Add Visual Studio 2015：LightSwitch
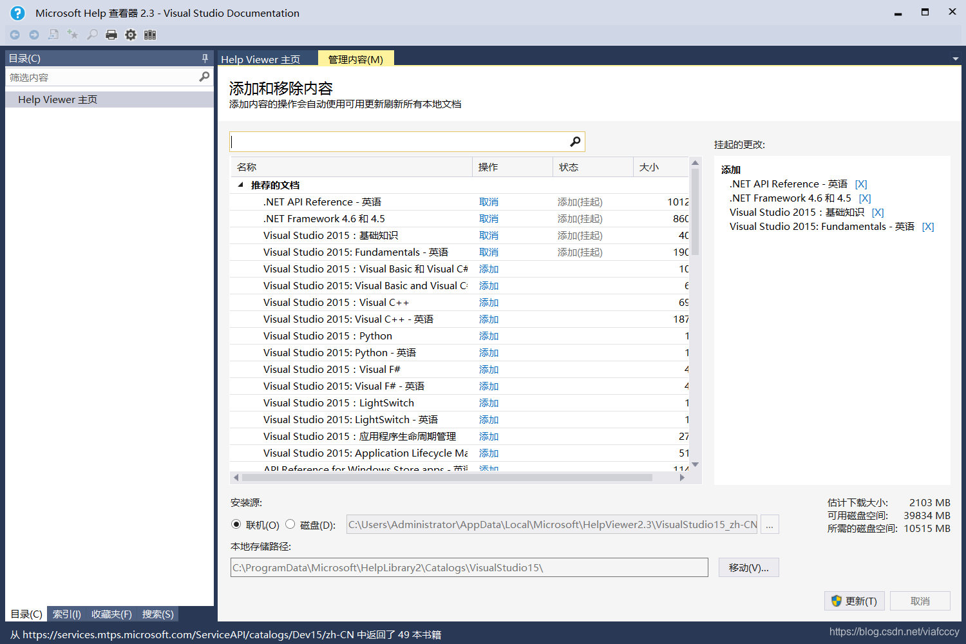Screen dimensions: 966x644 click(x=489, y=403)
